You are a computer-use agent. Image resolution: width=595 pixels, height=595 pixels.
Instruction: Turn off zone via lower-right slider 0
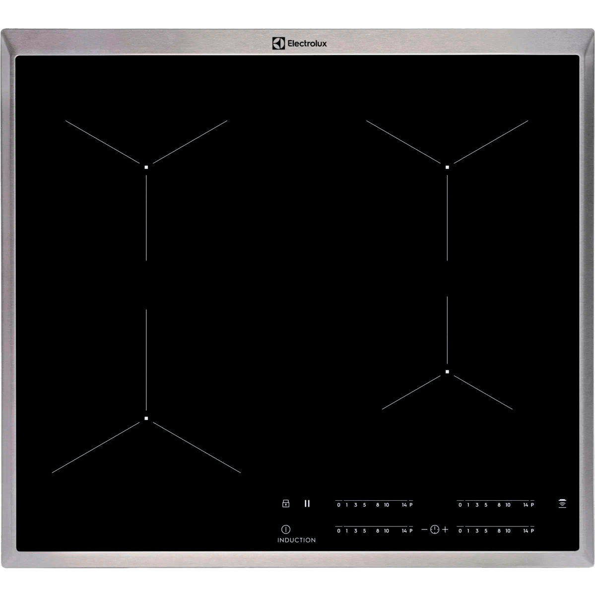click(460, 530)
